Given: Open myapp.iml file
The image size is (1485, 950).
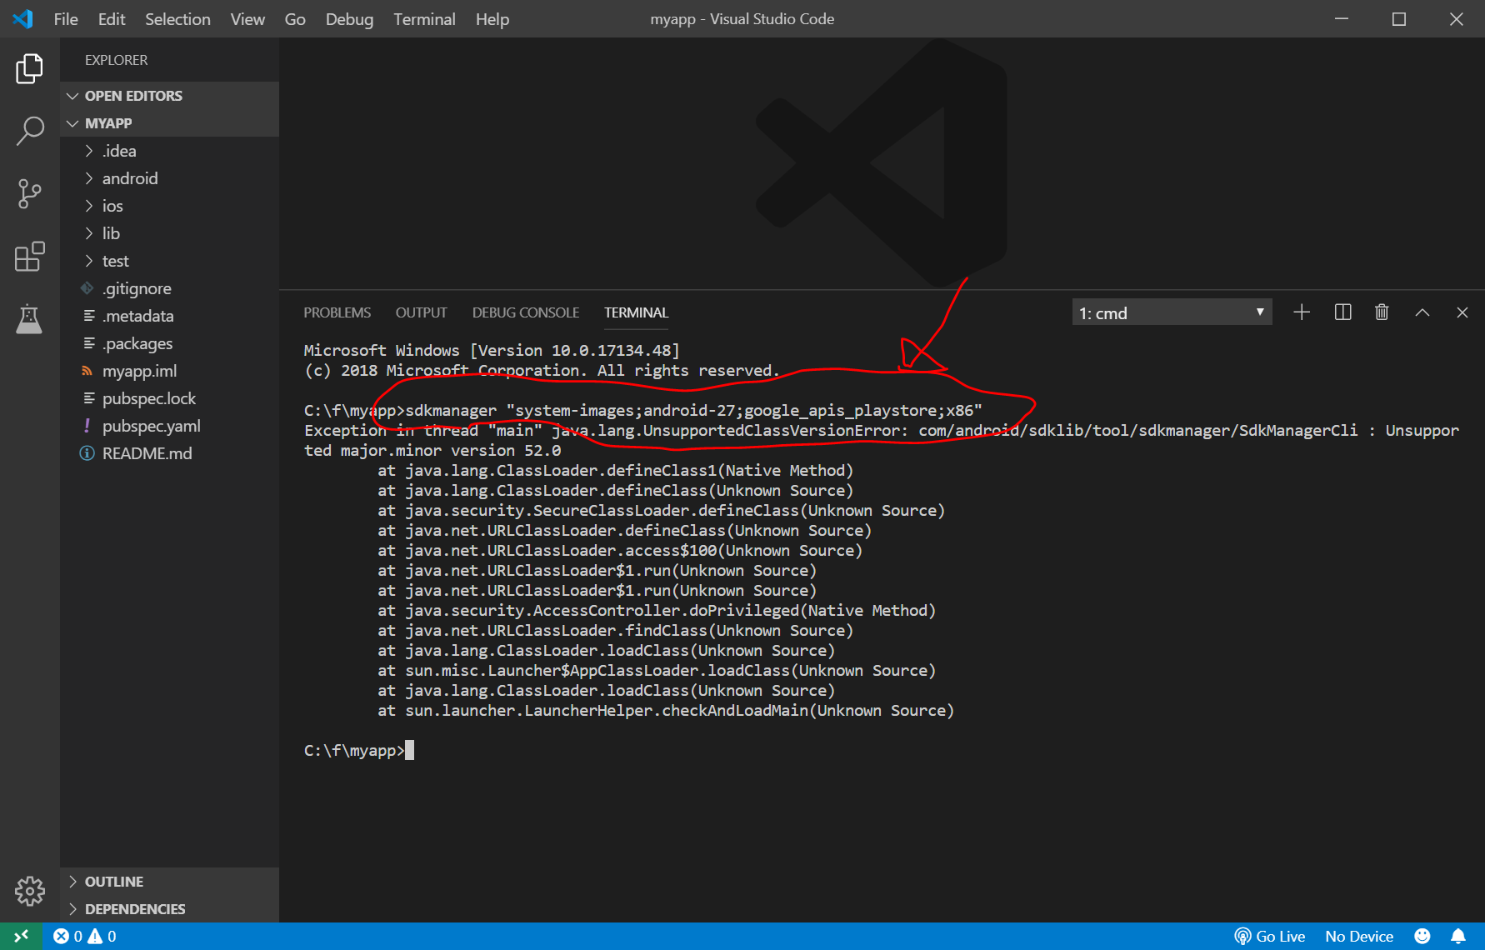Looking at the screenshot, I should pyautogui.click(x=169, y=371).
